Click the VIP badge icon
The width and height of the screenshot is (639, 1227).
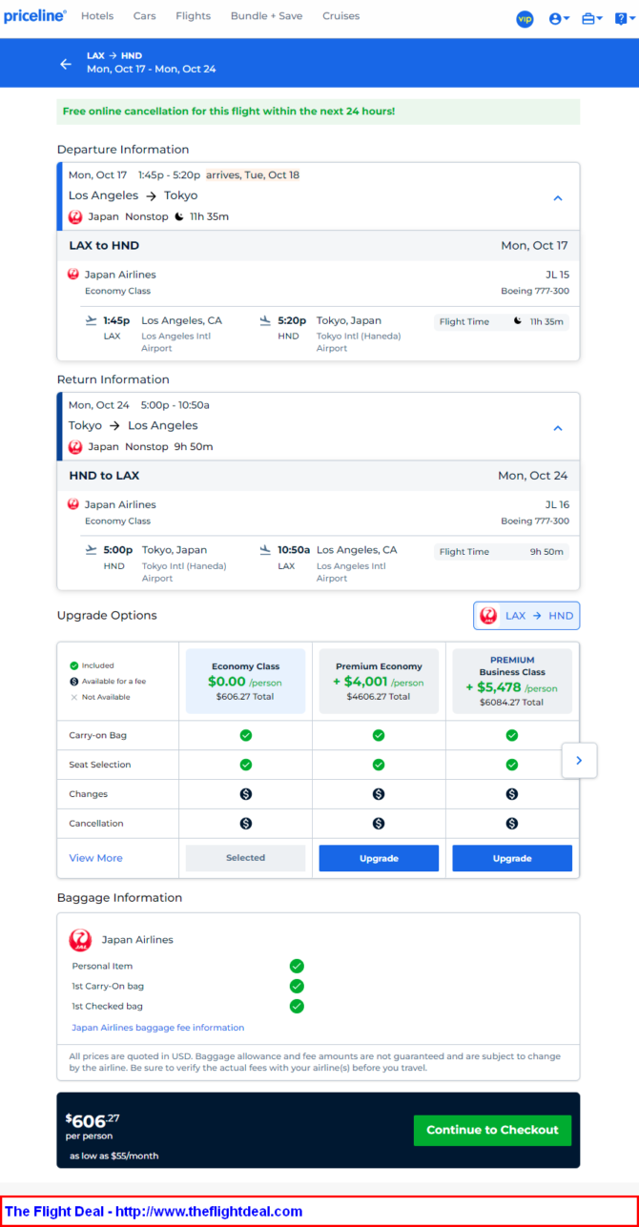click(x=525, y=18)
